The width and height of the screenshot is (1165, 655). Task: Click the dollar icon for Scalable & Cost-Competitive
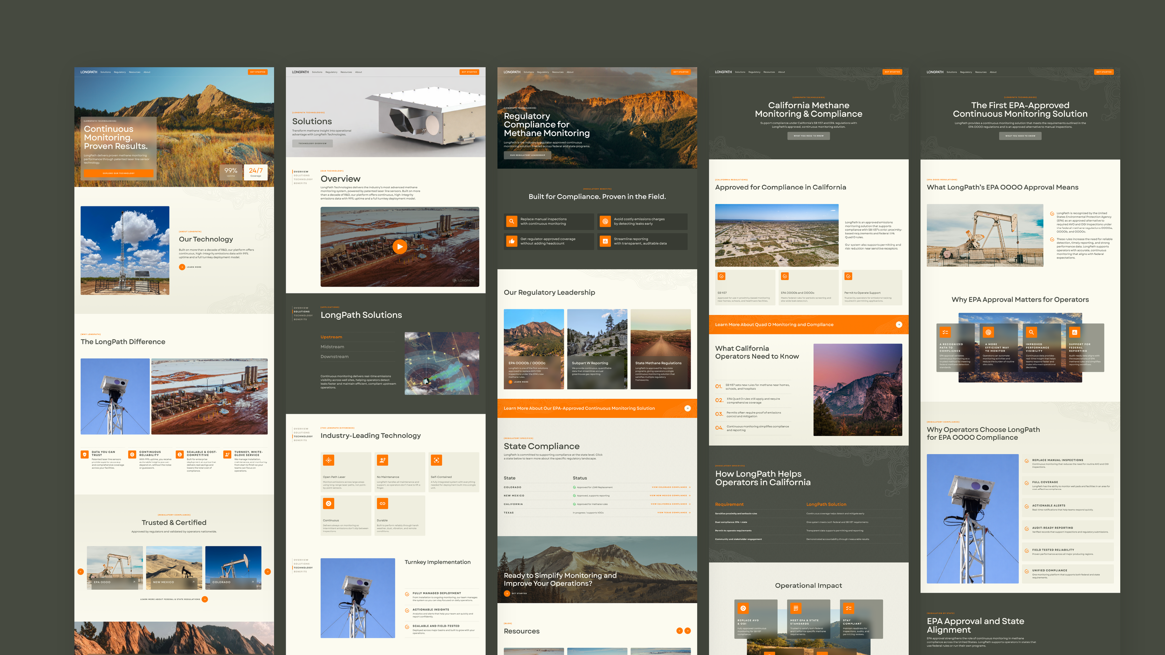180,455
